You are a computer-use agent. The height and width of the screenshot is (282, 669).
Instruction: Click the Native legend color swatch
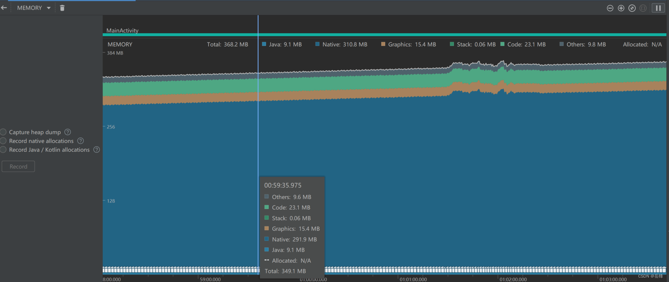pyautogui.click(x=317, y=44)
